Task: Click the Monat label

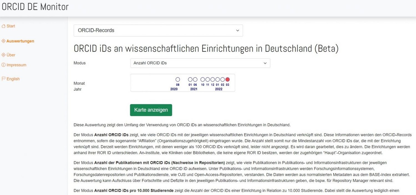Action: 79,83
